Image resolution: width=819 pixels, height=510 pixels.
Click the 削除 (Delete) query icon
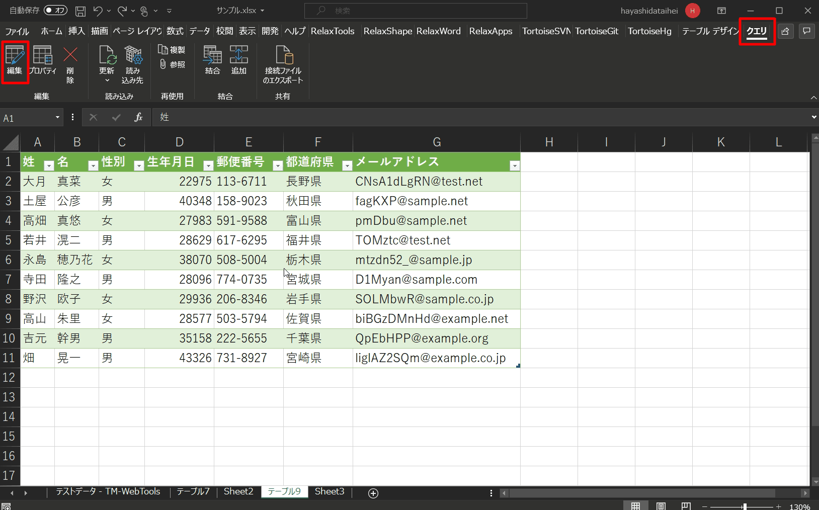point(70,63)
